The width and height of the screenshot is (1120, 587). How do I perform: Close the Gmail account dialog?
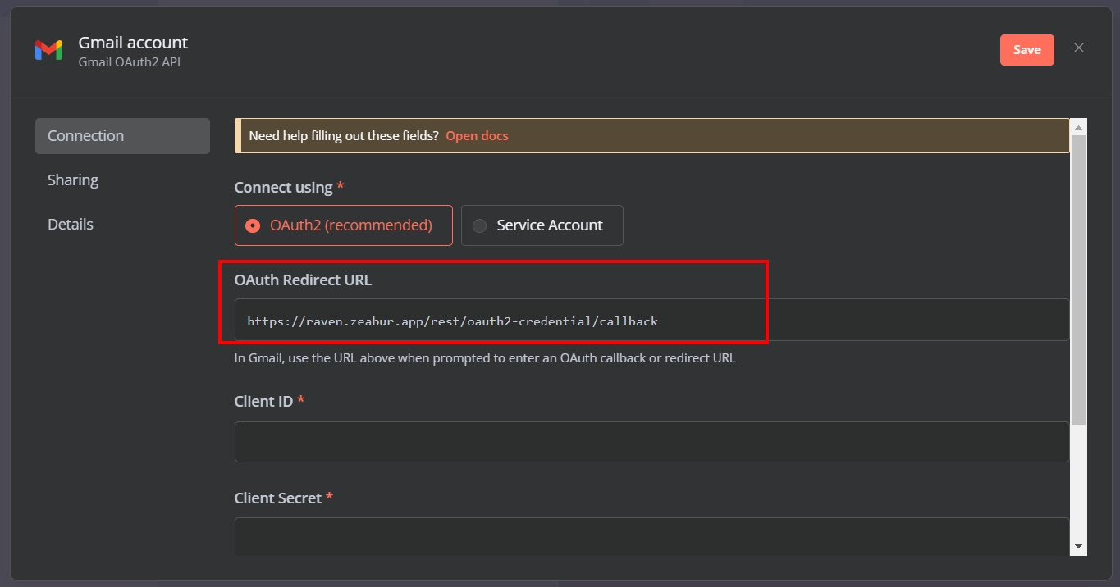1079,48
